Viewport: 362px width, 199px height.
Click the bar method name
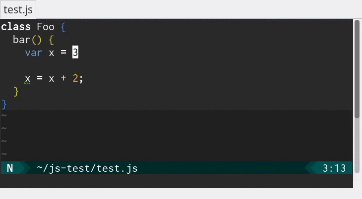[22, 40]
